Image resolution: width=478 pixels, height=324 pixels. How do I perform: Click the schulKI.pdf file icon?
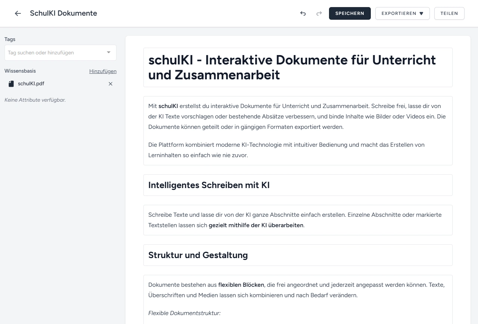pyautogui.click(x=11, y=84)
